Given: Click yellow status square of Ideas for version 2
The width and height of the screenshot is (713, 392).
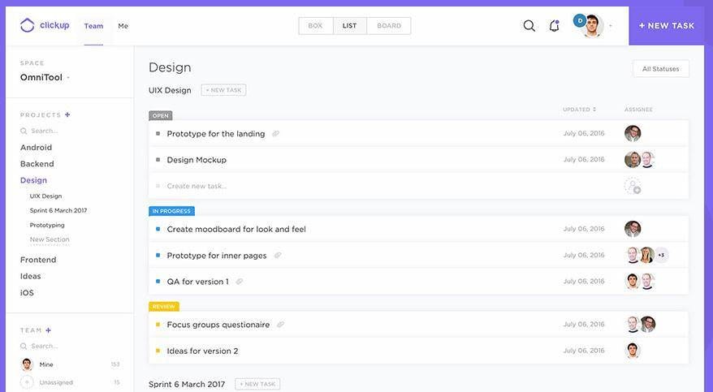Looking at the screenshot, I should point(158,351).
